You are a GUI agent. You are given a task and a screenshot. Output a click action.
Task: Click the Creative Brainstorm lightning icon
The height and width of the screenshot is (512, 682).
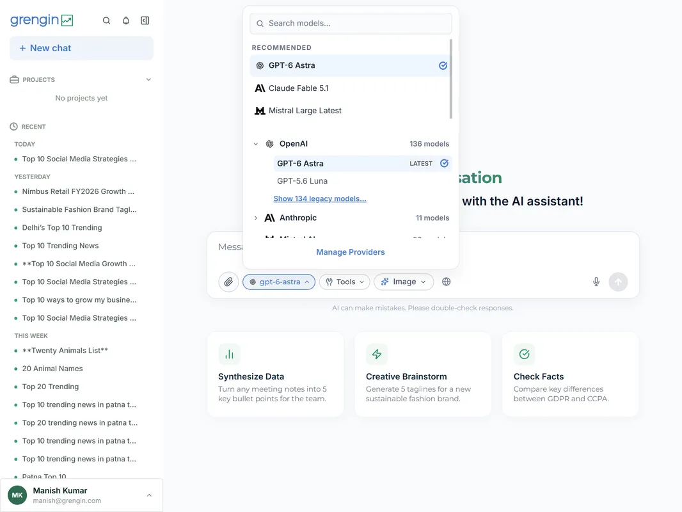377,354
